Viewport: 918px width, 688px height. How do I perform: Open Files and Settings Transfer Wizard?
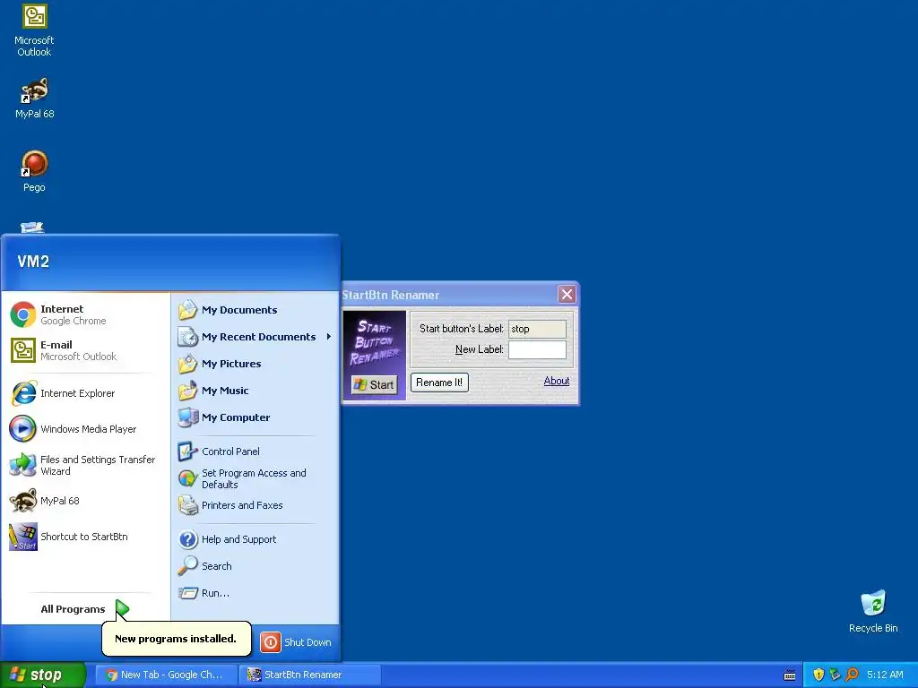[x=85, y=465]
